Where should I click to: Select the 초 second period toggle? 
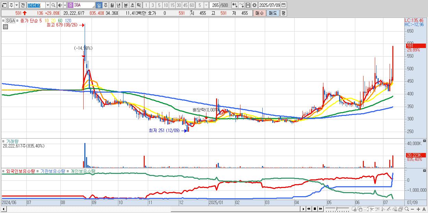pyautogui.click(x=132, y=5)
